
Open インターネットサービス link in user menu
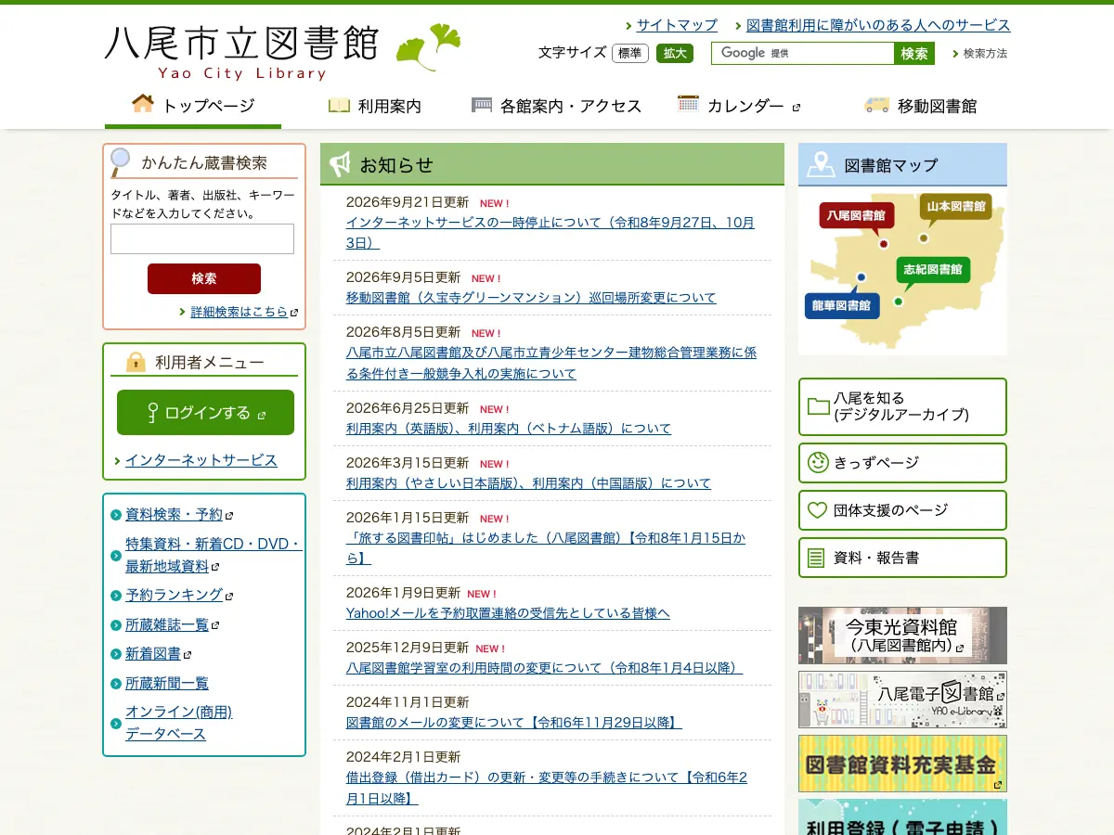tap(201, 460)
